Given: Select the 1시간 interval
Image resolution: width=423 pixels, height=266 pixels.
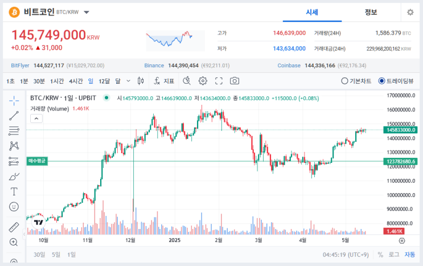Looking at the screenshot, I should click(57, 81).
